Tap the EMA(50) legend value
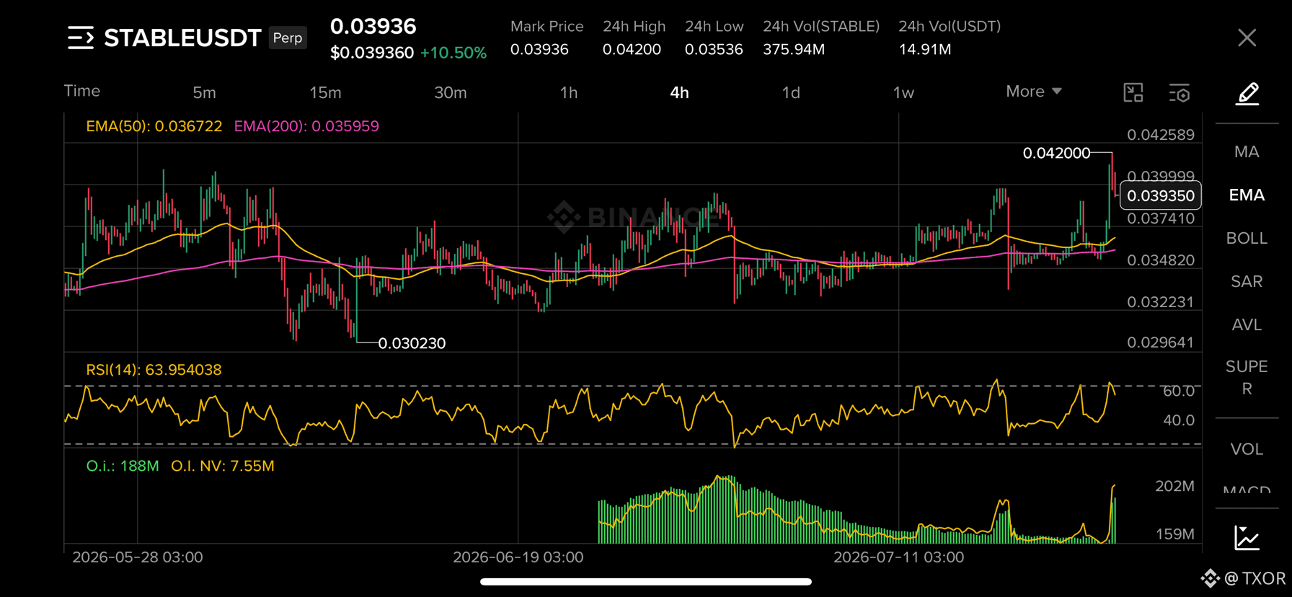1292x597 pixels. 154,126
